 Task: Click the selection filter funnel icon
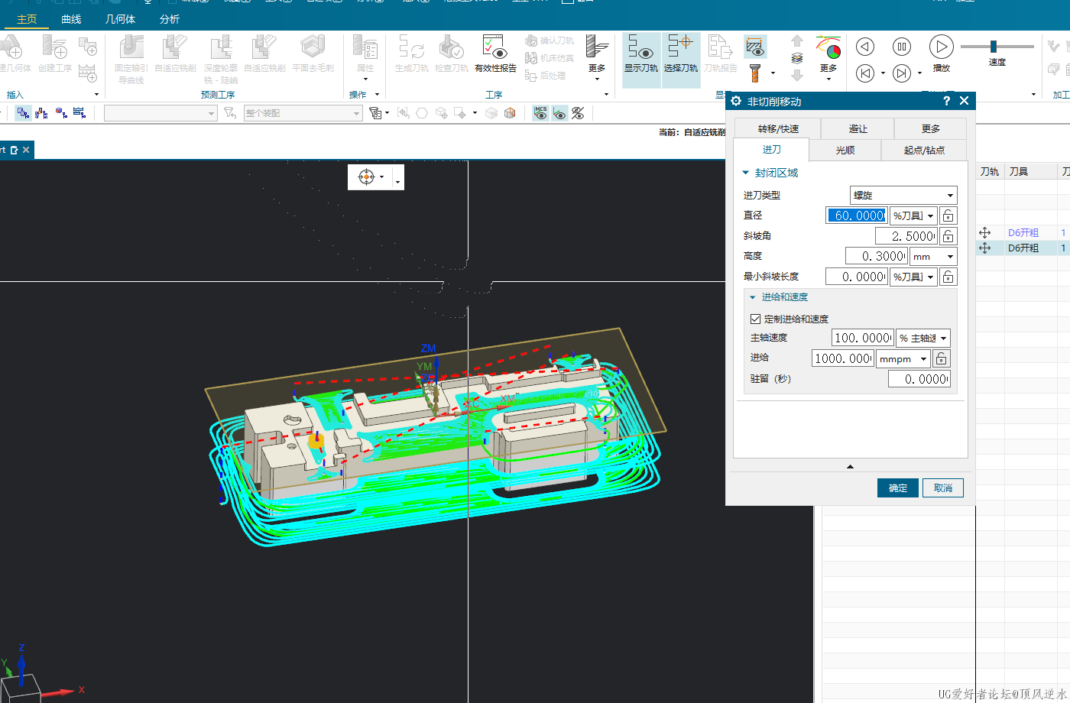coord(229,113)
